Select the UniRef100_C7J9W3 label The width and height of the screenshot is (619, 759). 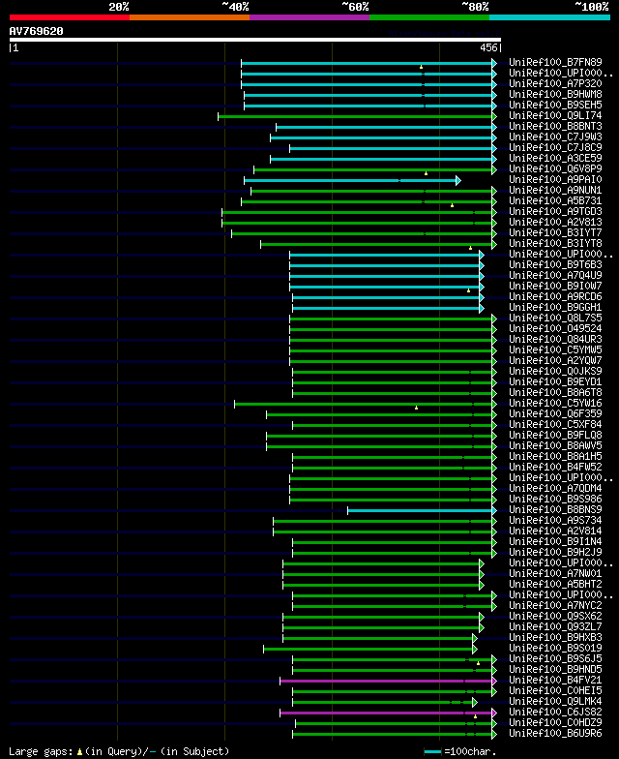(555, 137)
